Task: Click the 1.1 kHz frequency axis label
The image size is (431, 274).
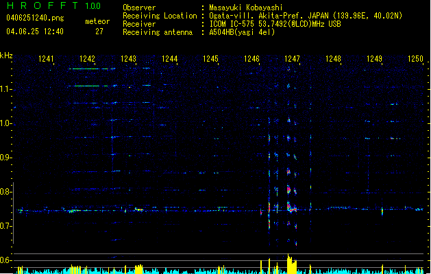Action: [6, 89]
